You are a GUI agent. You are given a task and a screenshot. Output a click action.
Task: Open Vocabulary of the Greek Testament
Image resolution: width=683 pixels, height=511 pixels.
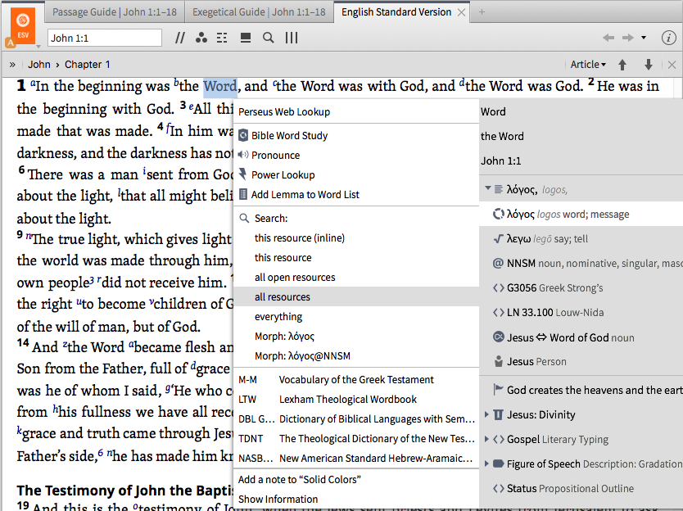pyautogui.click(x=356, y=379)
